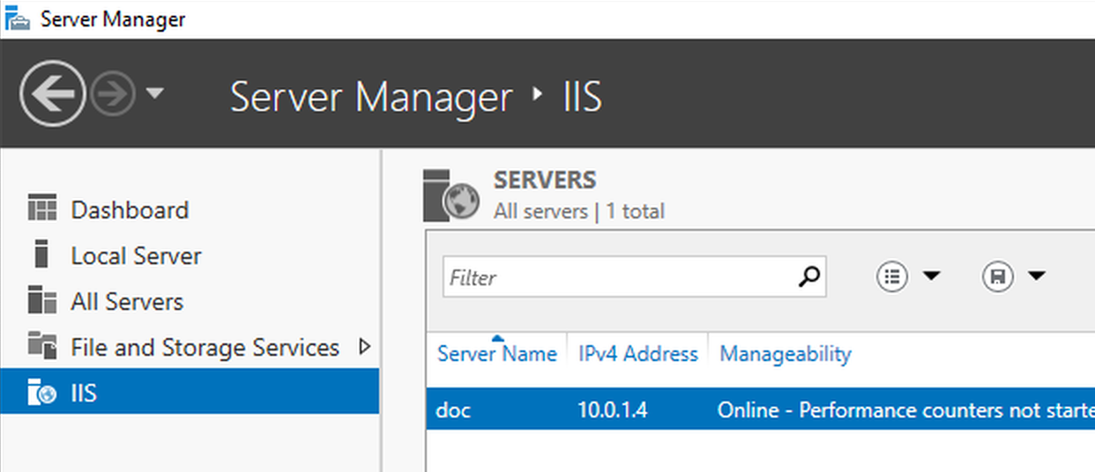Select the doc server name cell
Viewport: 1095px width, 472px height.
click(453, 410)
